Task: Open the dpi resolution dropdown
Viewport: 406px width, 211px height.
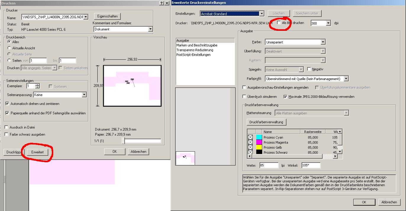Action: coord(328,23)
